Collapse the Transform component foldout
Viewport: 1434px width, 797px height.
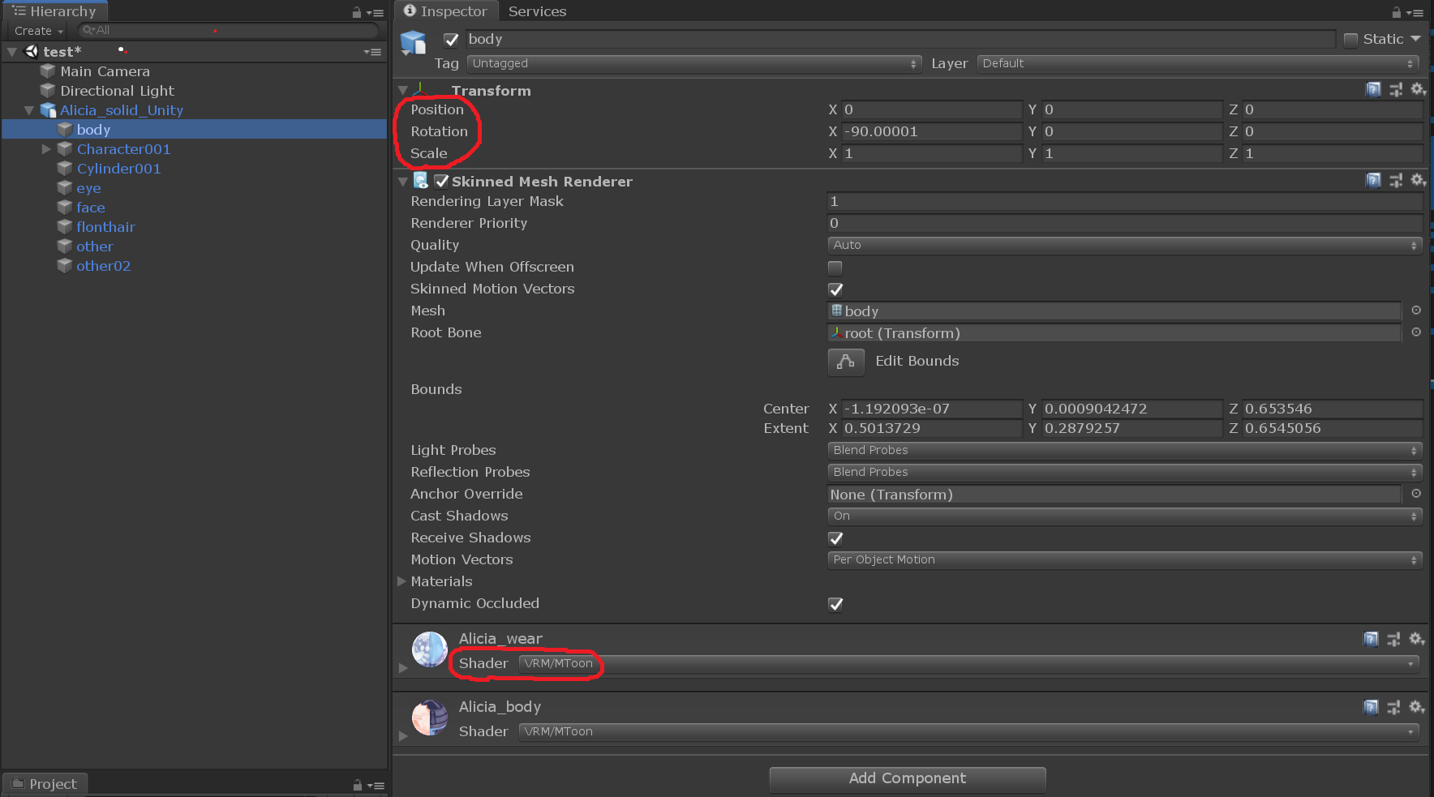tap(403, 91)
